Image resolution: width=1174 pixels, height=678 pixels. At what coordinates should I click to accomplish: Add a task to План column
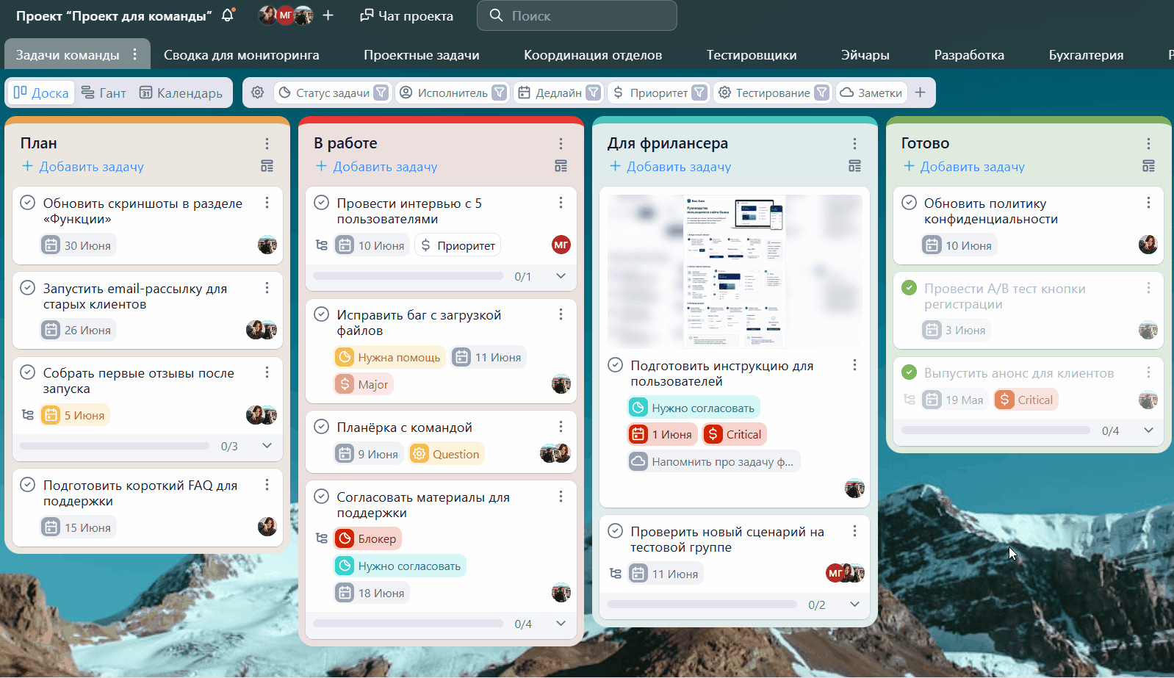tap(83, 167)
